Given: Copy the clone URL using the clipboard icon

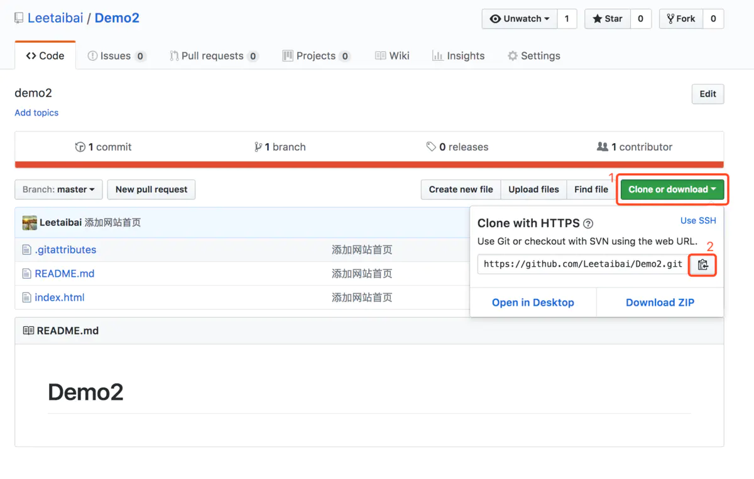Looking at the screenshot, I should [702, 264].
